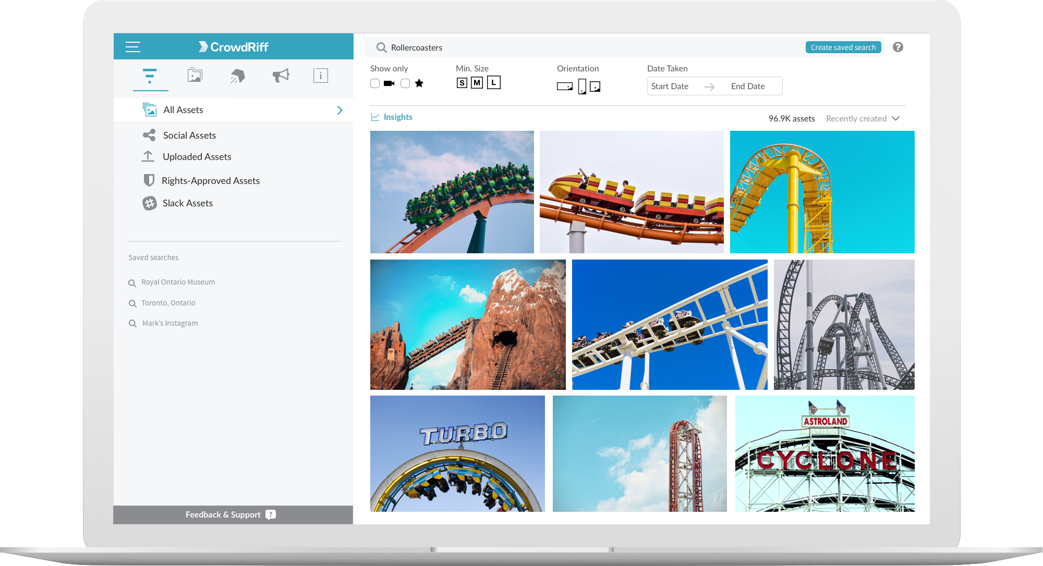1043x566 pixels.
Task: Click the star favorites icon
Action: pyautogui.click(x=419, y=83)
